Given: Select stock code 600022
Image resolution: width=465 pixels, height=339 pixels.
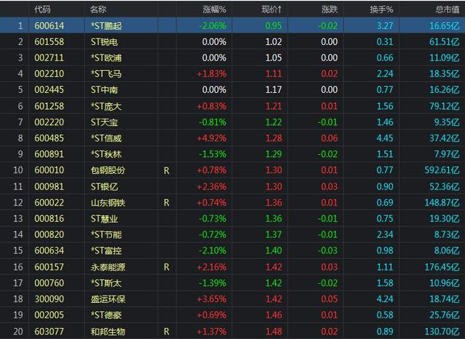Looking at the screenshot, I should pos(49,203).
